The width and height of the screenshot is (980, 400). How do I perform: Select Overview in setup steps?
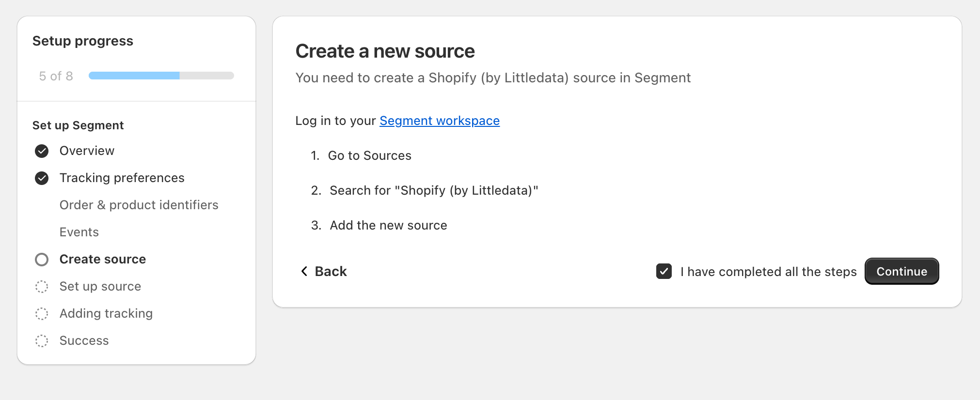point(87,151)
